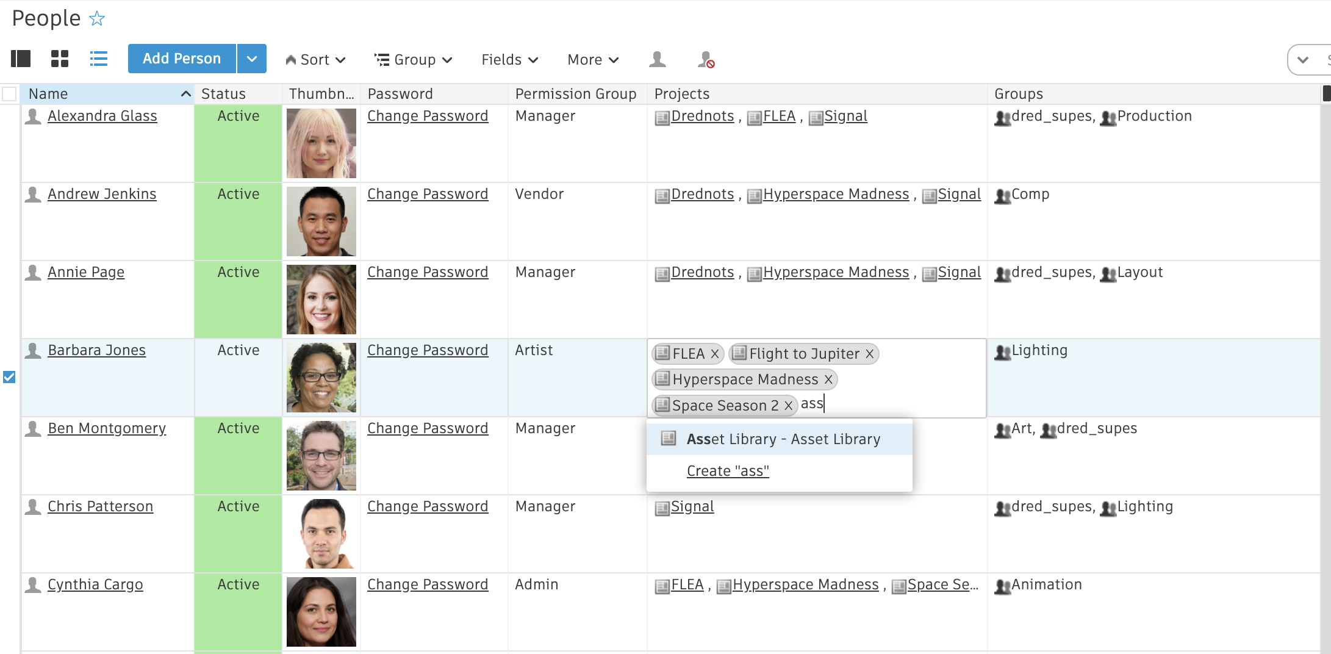Screen dimensions: 1331x654
Task: Open the Add Person dropdown arrow
Action: tap(252, 59)
